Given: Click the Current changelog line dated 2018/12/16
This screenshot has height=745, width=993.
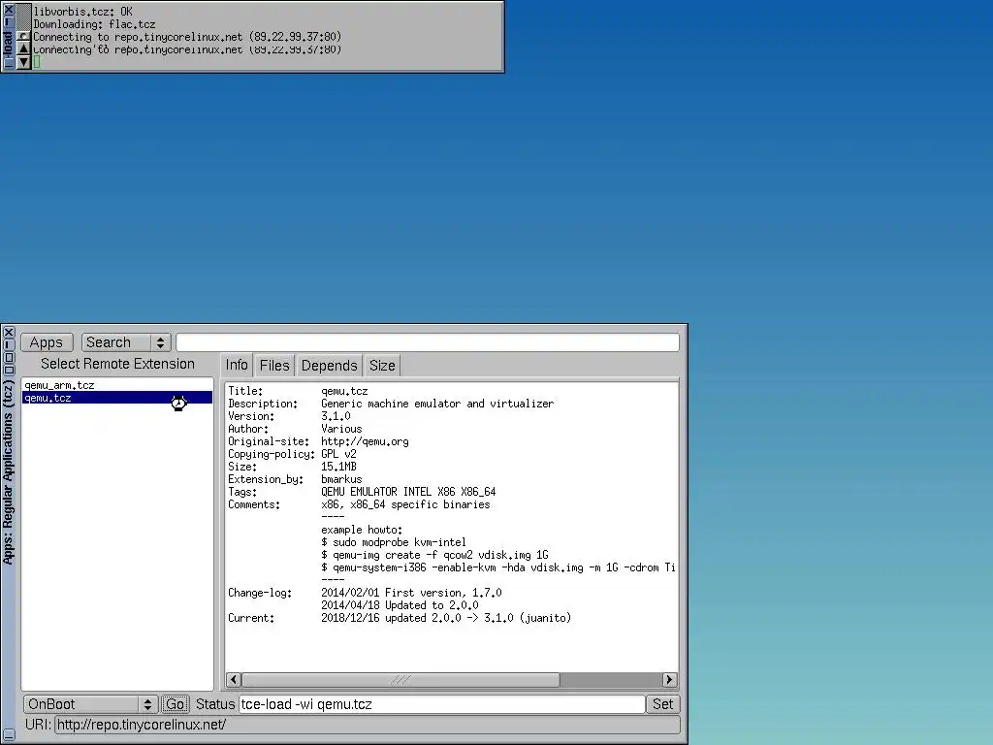Looking at the screenshot, I should point(446,618).
